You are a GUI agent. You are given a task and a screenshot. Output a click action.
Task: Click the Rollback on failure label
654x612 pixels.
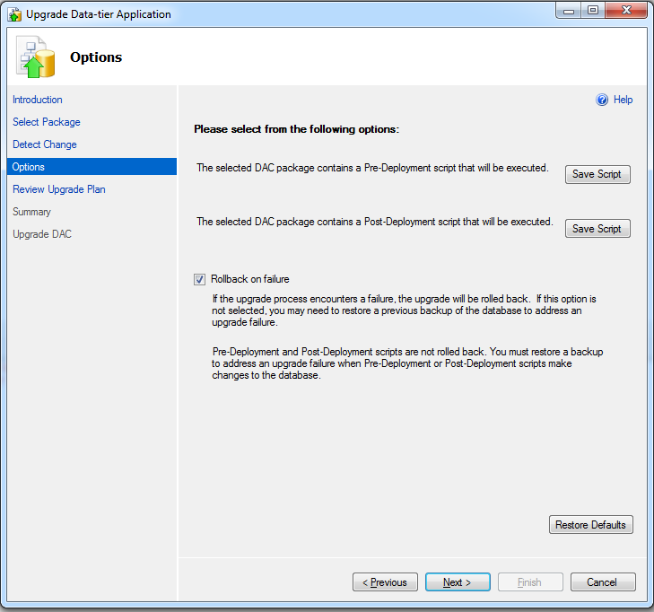click(x=249, y=279)
